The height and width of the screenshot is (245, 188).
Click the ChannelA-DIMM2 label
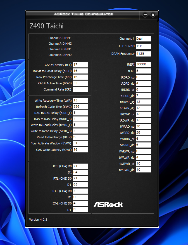[x=60, y=44]
